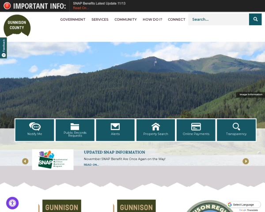Click into the Search input field
Screen dimensions: 265x212
coord(219,19)
